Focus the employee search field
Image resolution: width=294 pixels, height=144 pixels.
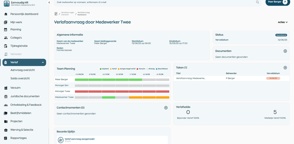(x=155, y=2)
